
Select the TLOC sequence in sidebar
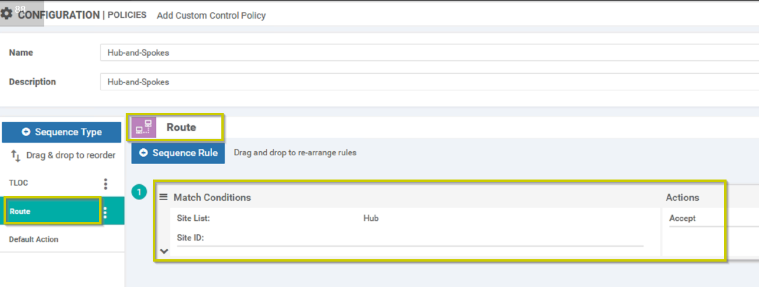(x=18, y=183)
